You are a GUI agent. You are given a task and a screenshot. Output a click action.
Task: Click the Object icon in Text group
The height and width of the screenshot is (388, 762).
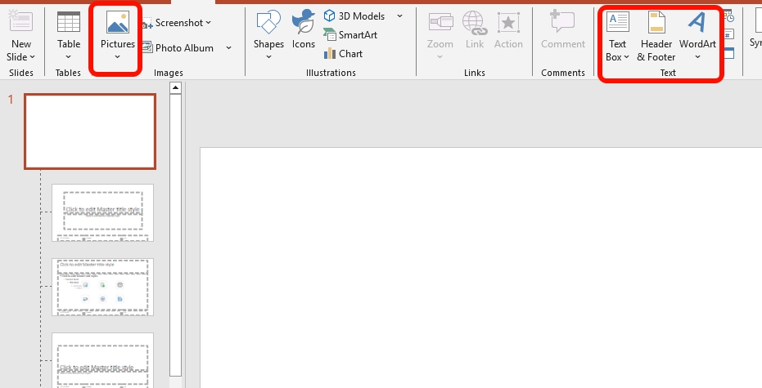(729, 53)
